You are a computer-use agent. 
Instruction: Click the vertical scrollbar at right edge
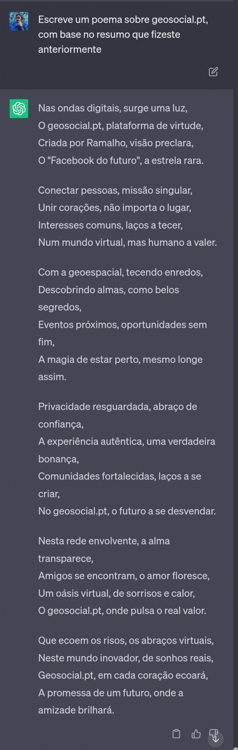click(236, 357)
